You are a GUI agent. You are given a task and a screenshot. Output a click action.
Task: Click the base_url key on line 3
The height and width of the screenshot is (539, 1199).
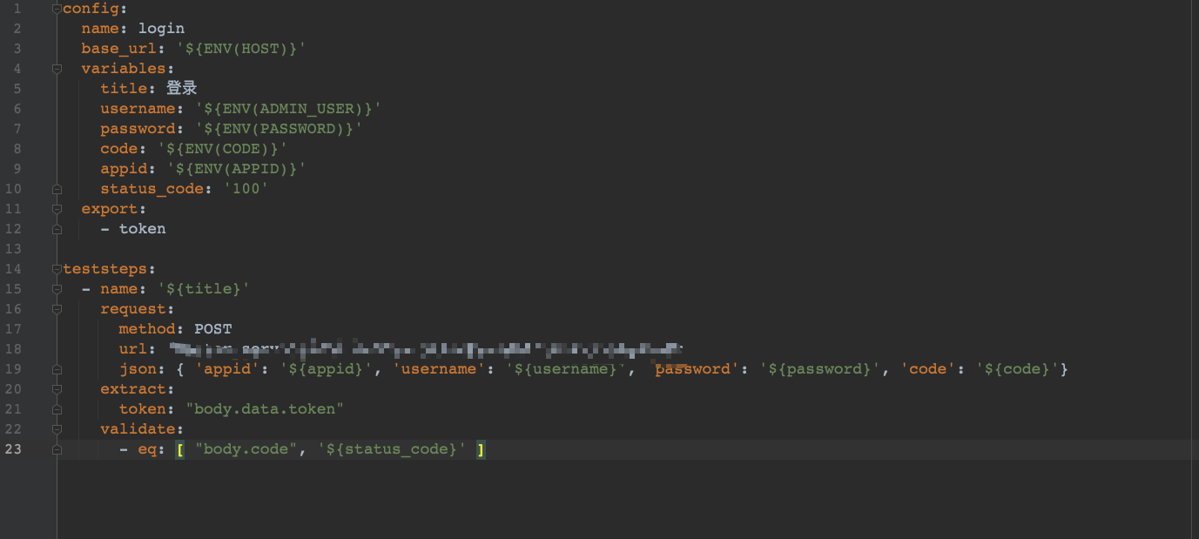(118, 48)
